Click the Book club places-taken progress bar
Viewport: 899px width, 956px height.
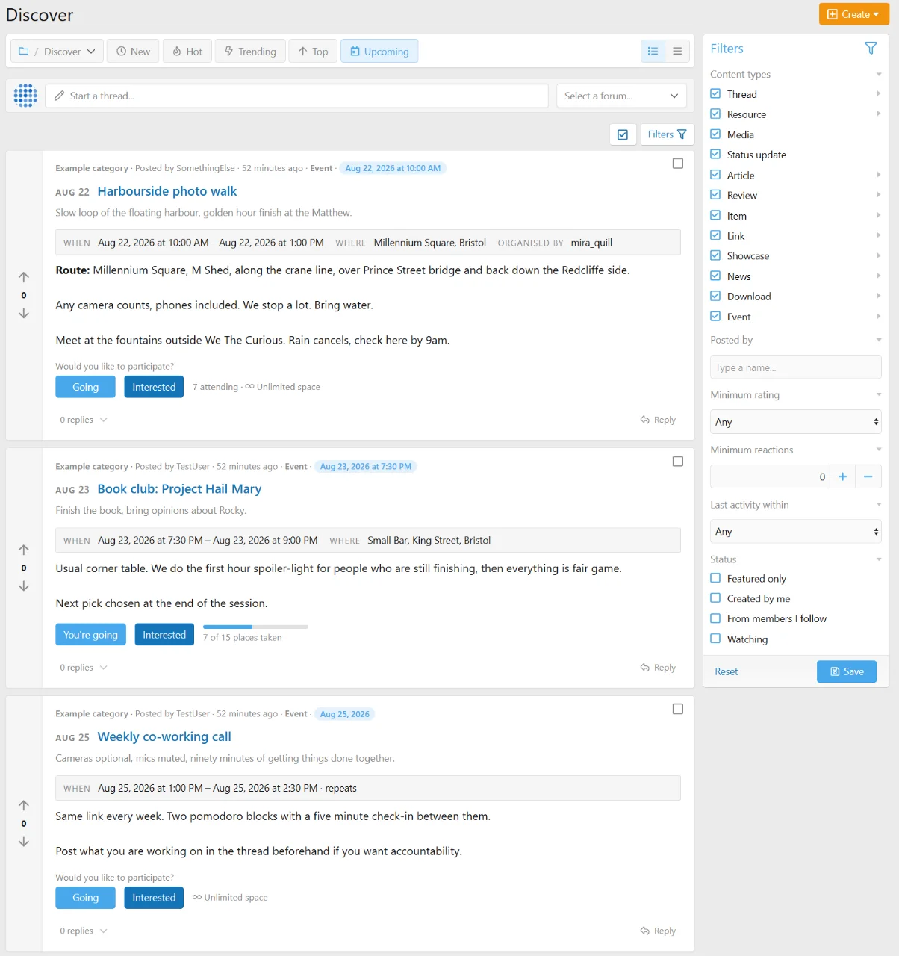(x=255, y=627)
